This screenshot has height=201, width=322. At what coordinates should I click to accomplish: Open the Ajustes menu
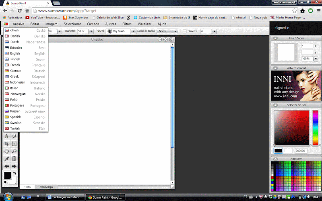111,24
